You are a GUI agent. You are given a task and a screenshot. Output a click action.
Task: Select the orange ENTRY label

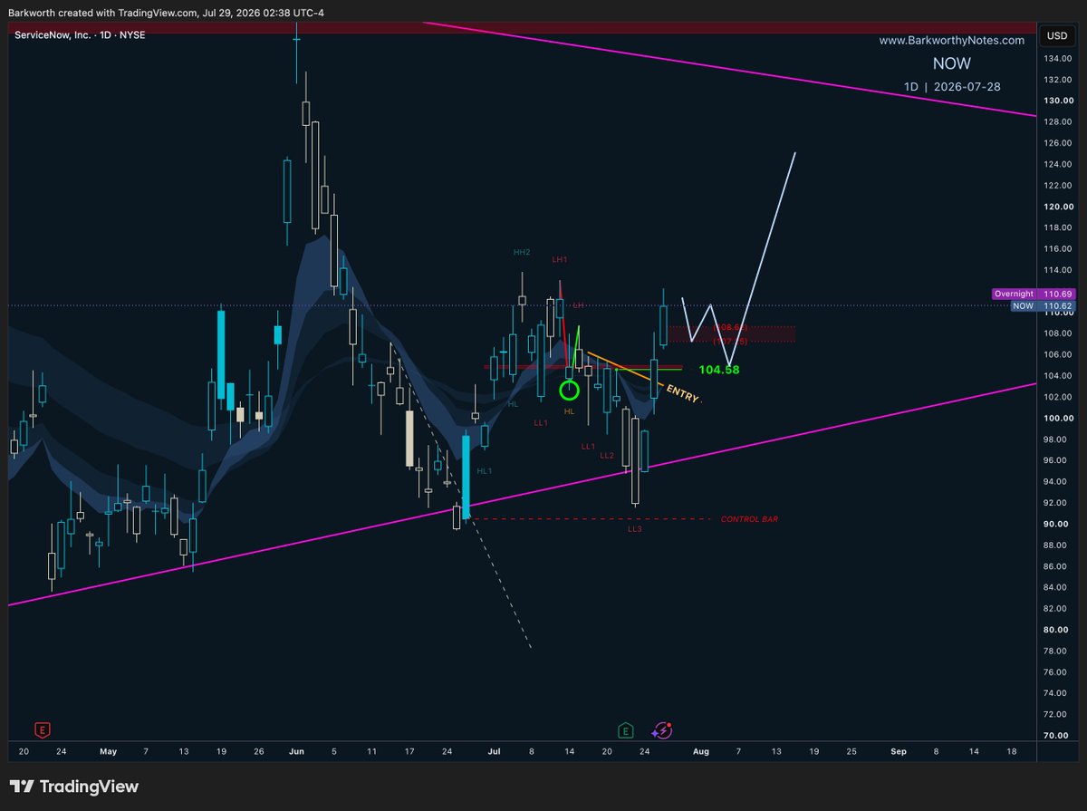(x=682, y=392)
